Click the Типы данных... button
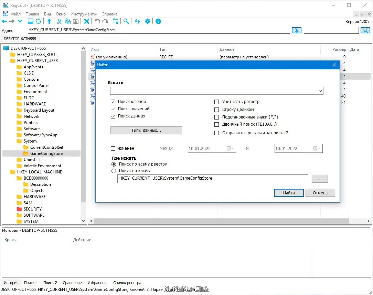373x295 pixels. [x=146, y=131]
